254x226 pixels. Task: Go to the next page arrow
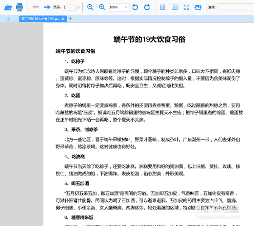click(x=47, y=7)
